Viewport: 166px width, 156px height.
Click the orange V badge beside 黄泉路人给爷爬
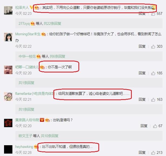pos(42,120)
